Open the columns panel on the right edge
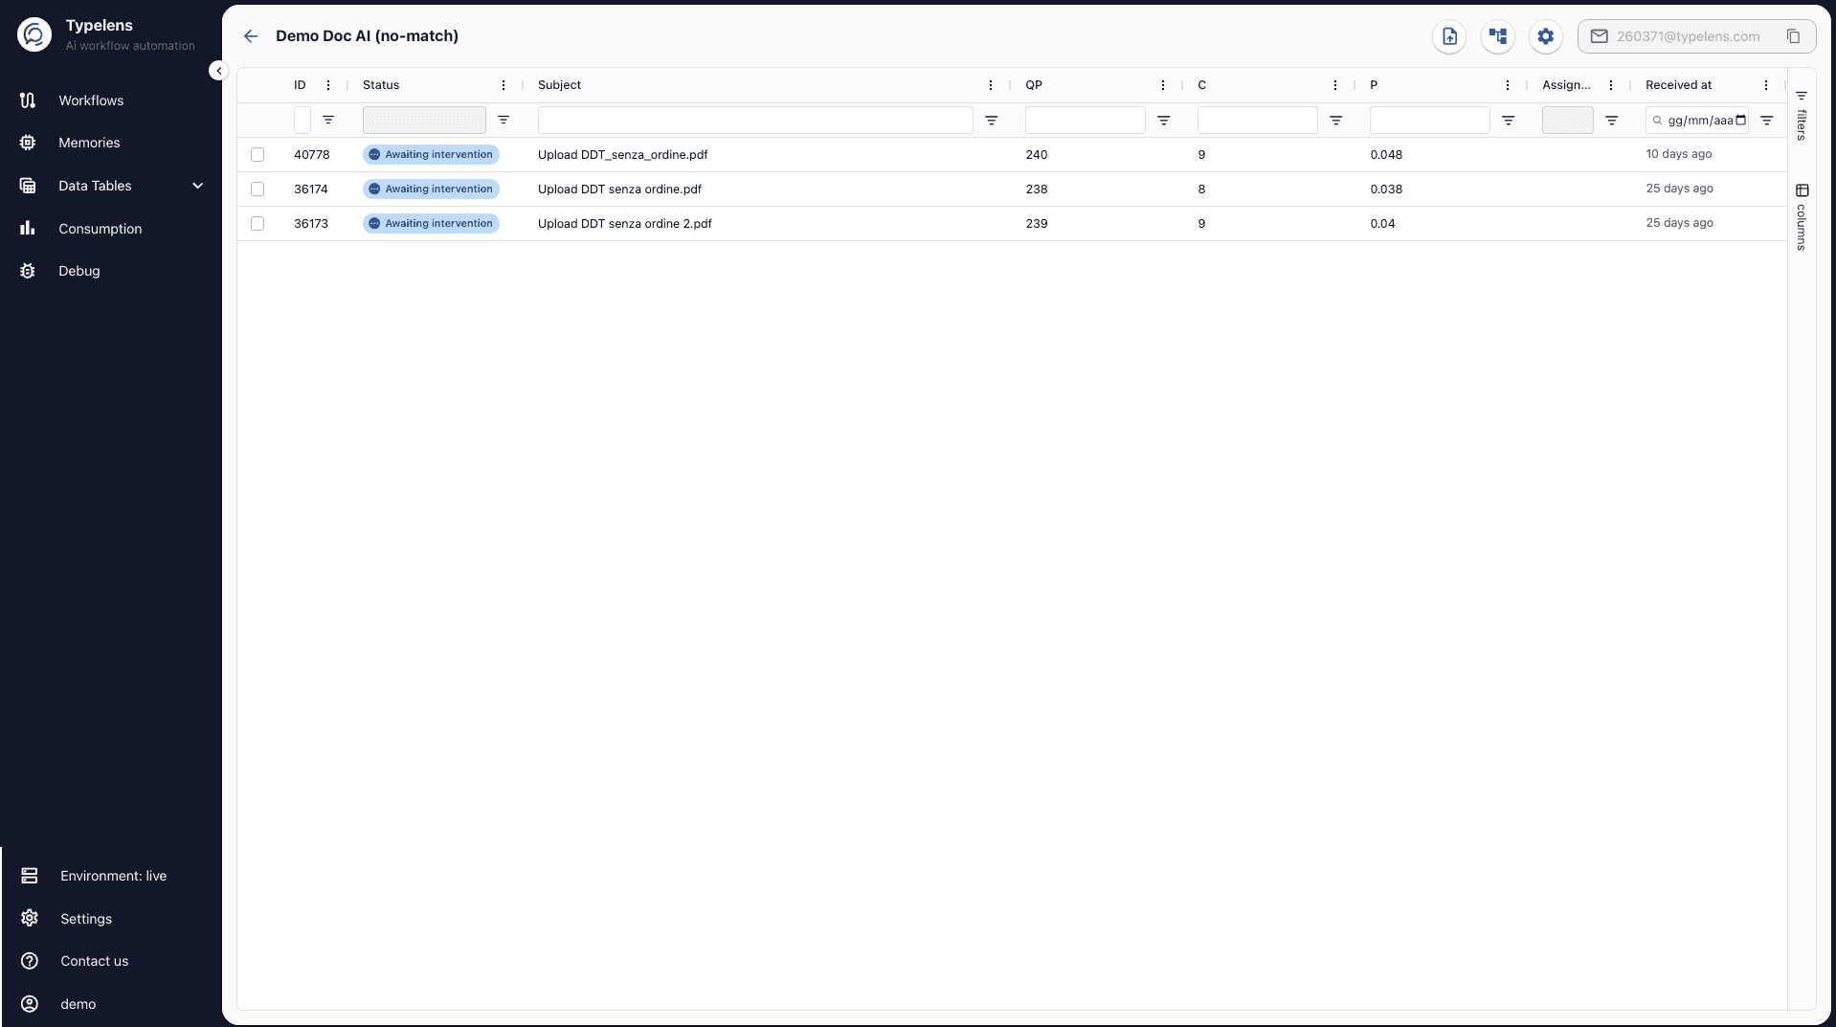This screenshot has width=1836, height=1027. [1803, 211]
